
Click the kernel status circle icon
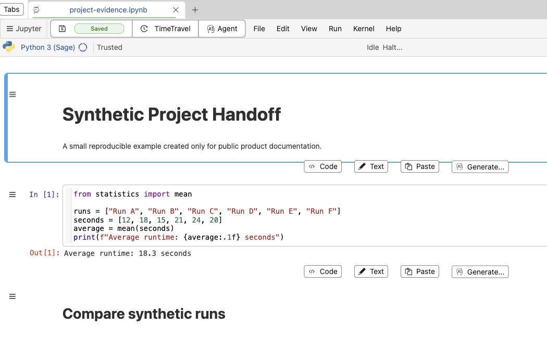pos(83,47)
